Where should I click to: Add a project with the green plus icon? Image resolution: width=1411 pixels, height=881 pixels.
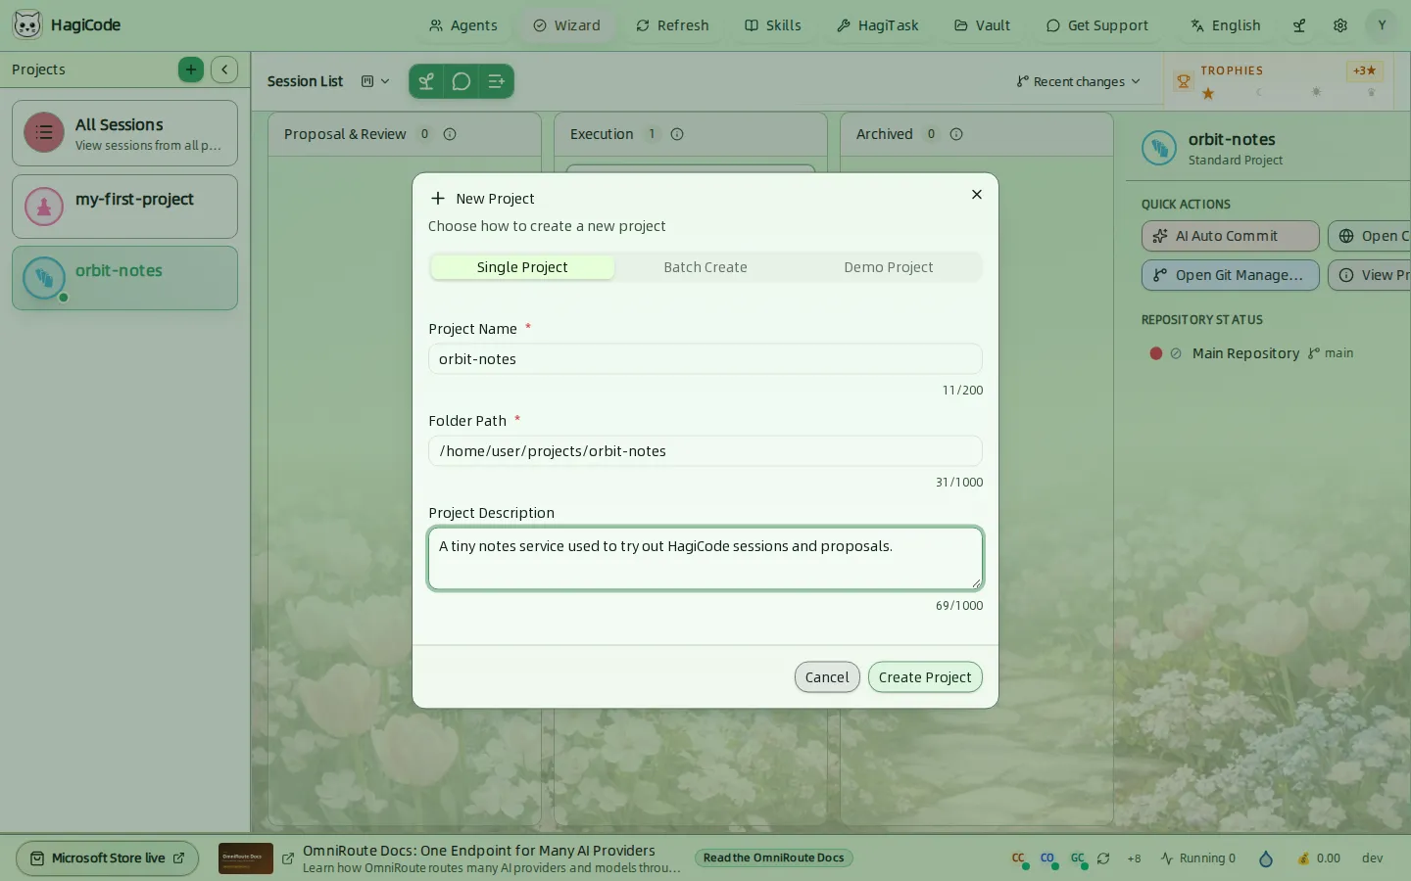pyautogui.click(x=191, y=70)
